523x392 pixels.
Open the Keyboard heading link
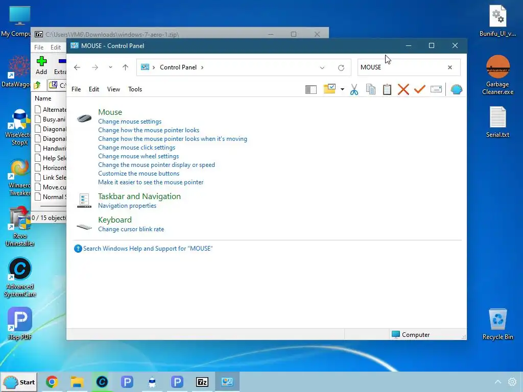coord(115,219)
